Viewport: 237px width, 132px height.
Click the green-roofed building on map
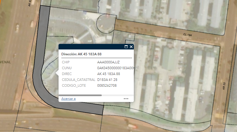click(170, 58)
